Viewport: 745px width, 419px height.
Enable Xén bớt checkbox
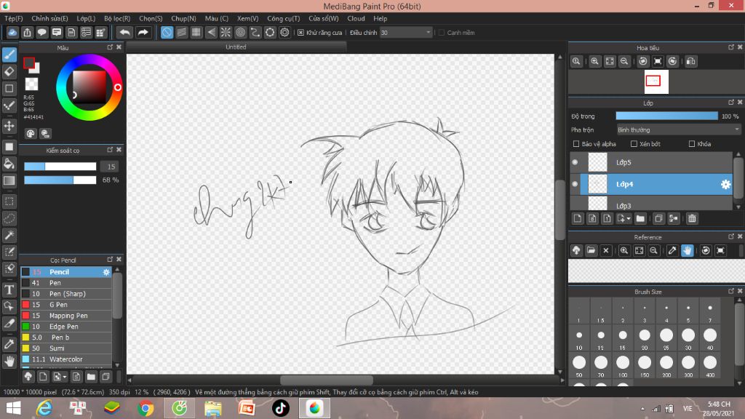pos(634,144)
